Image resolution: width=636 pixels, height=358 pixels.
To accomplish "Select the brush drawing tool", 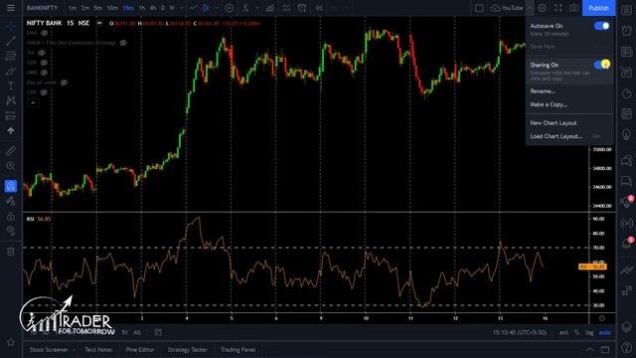I will (11, 72).
